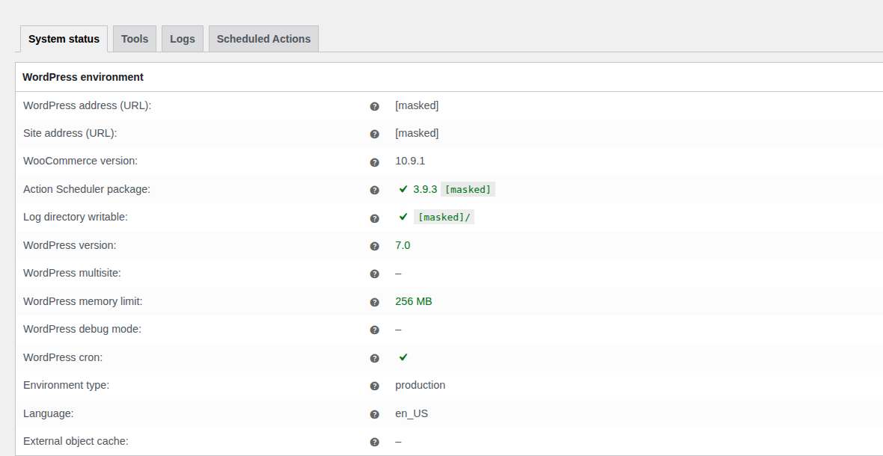
Task: Switch to the Tools tab
Action: [x=135, y=39]
